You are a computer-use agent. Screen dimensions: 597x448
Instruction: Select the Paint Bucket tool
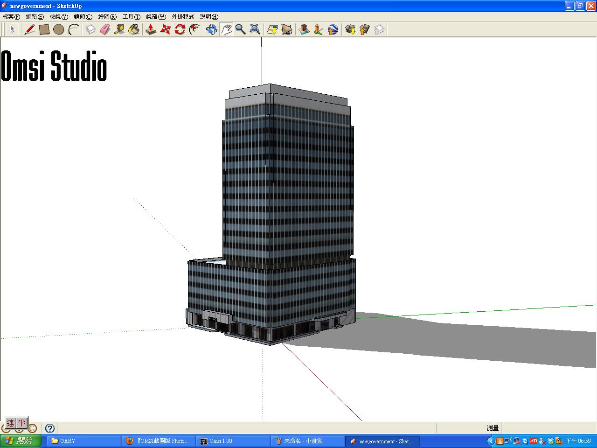pyautogui.click(x=134, y=29)
